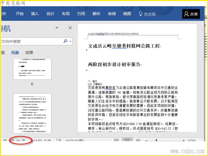The height and width of the screenshot is (156, 208).
Task: Open the 邮件 ribbon tab
Action: tap(96, 14)
